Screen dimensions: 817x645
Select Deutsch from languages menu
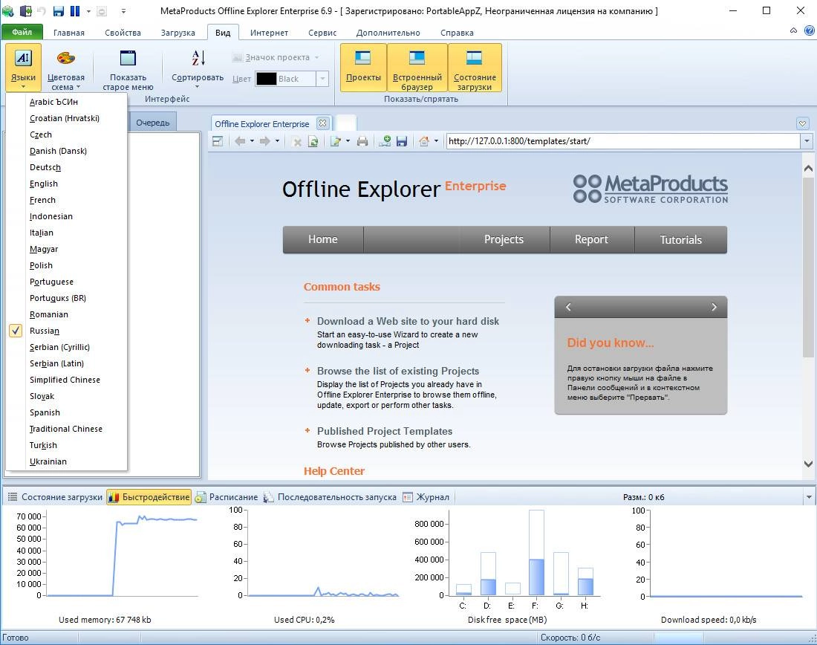pos(67,167)
